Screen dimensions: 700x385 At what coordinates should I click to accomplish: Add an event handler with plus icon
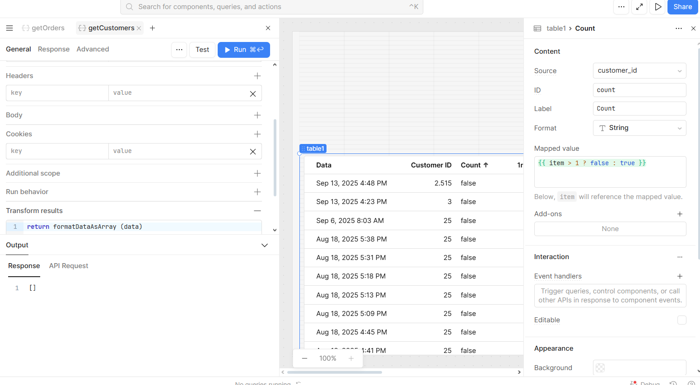(x=680, y=276)
